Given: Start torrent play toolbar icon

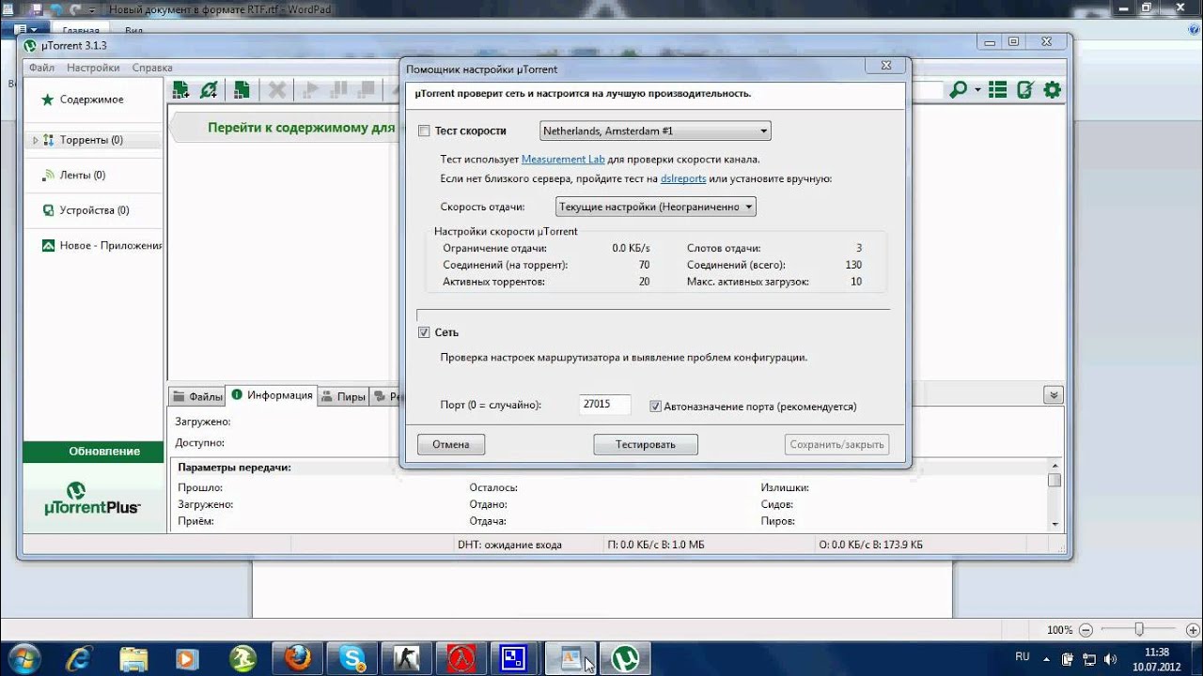Looking at the screenshot, I should tap(309, 90).
